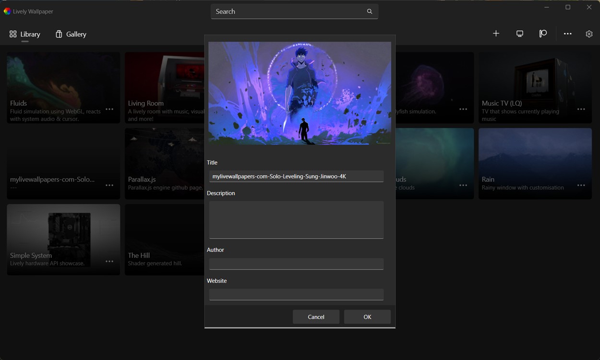The image size is (600, 360).
Task: Open Lively settings via the gear icon
Action: (589, 34)
